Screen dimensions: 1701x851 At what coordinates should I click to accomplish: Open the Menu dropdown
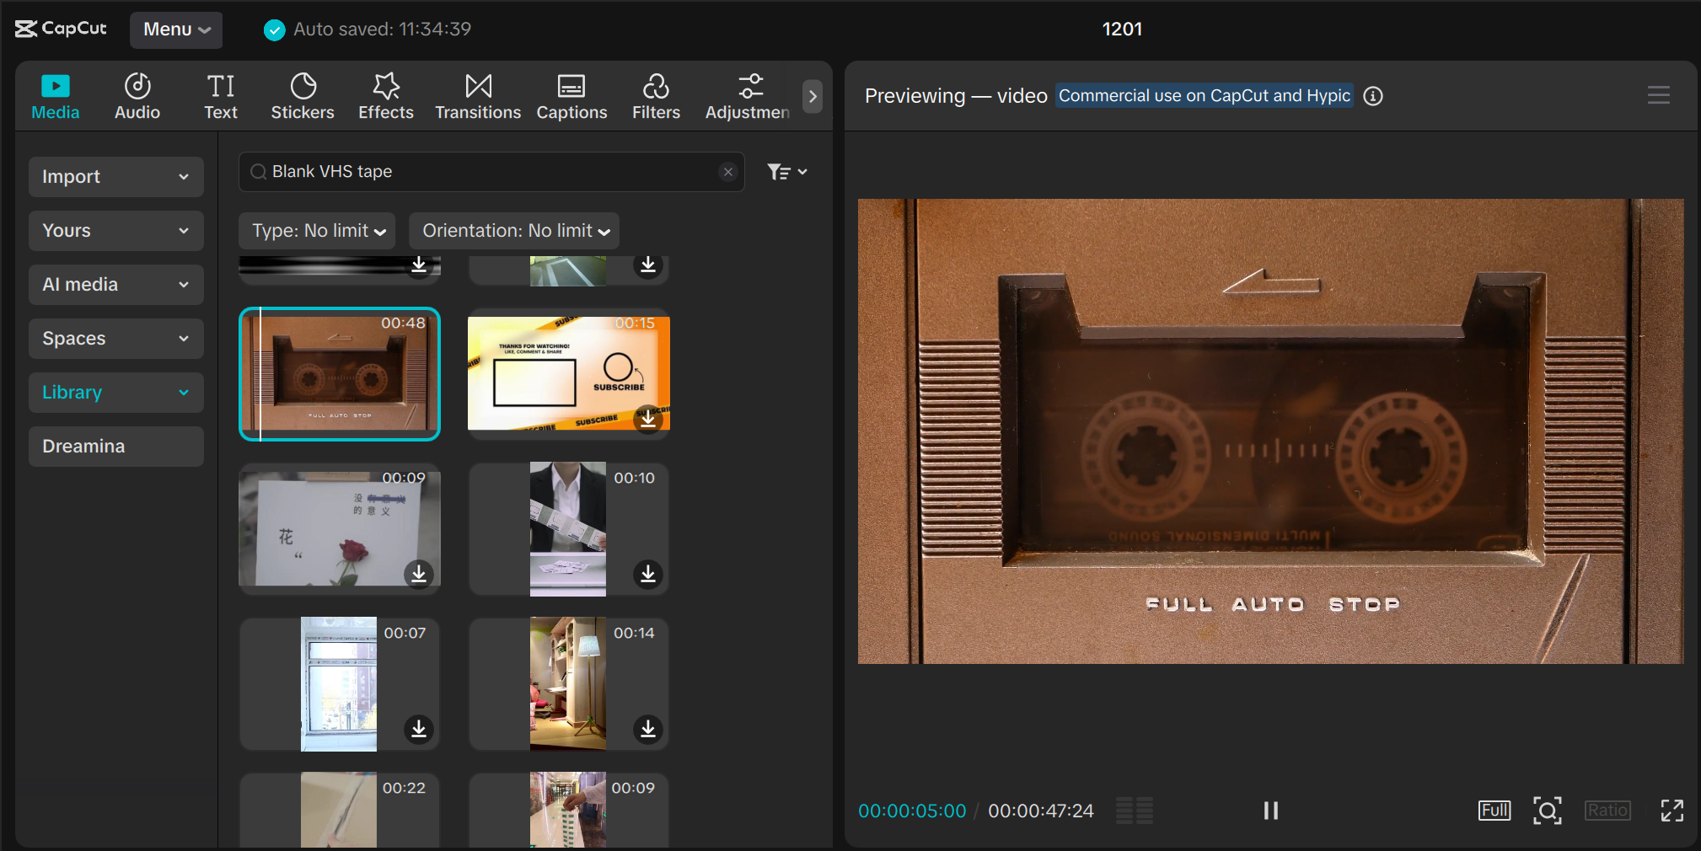(x=175, y=29)
